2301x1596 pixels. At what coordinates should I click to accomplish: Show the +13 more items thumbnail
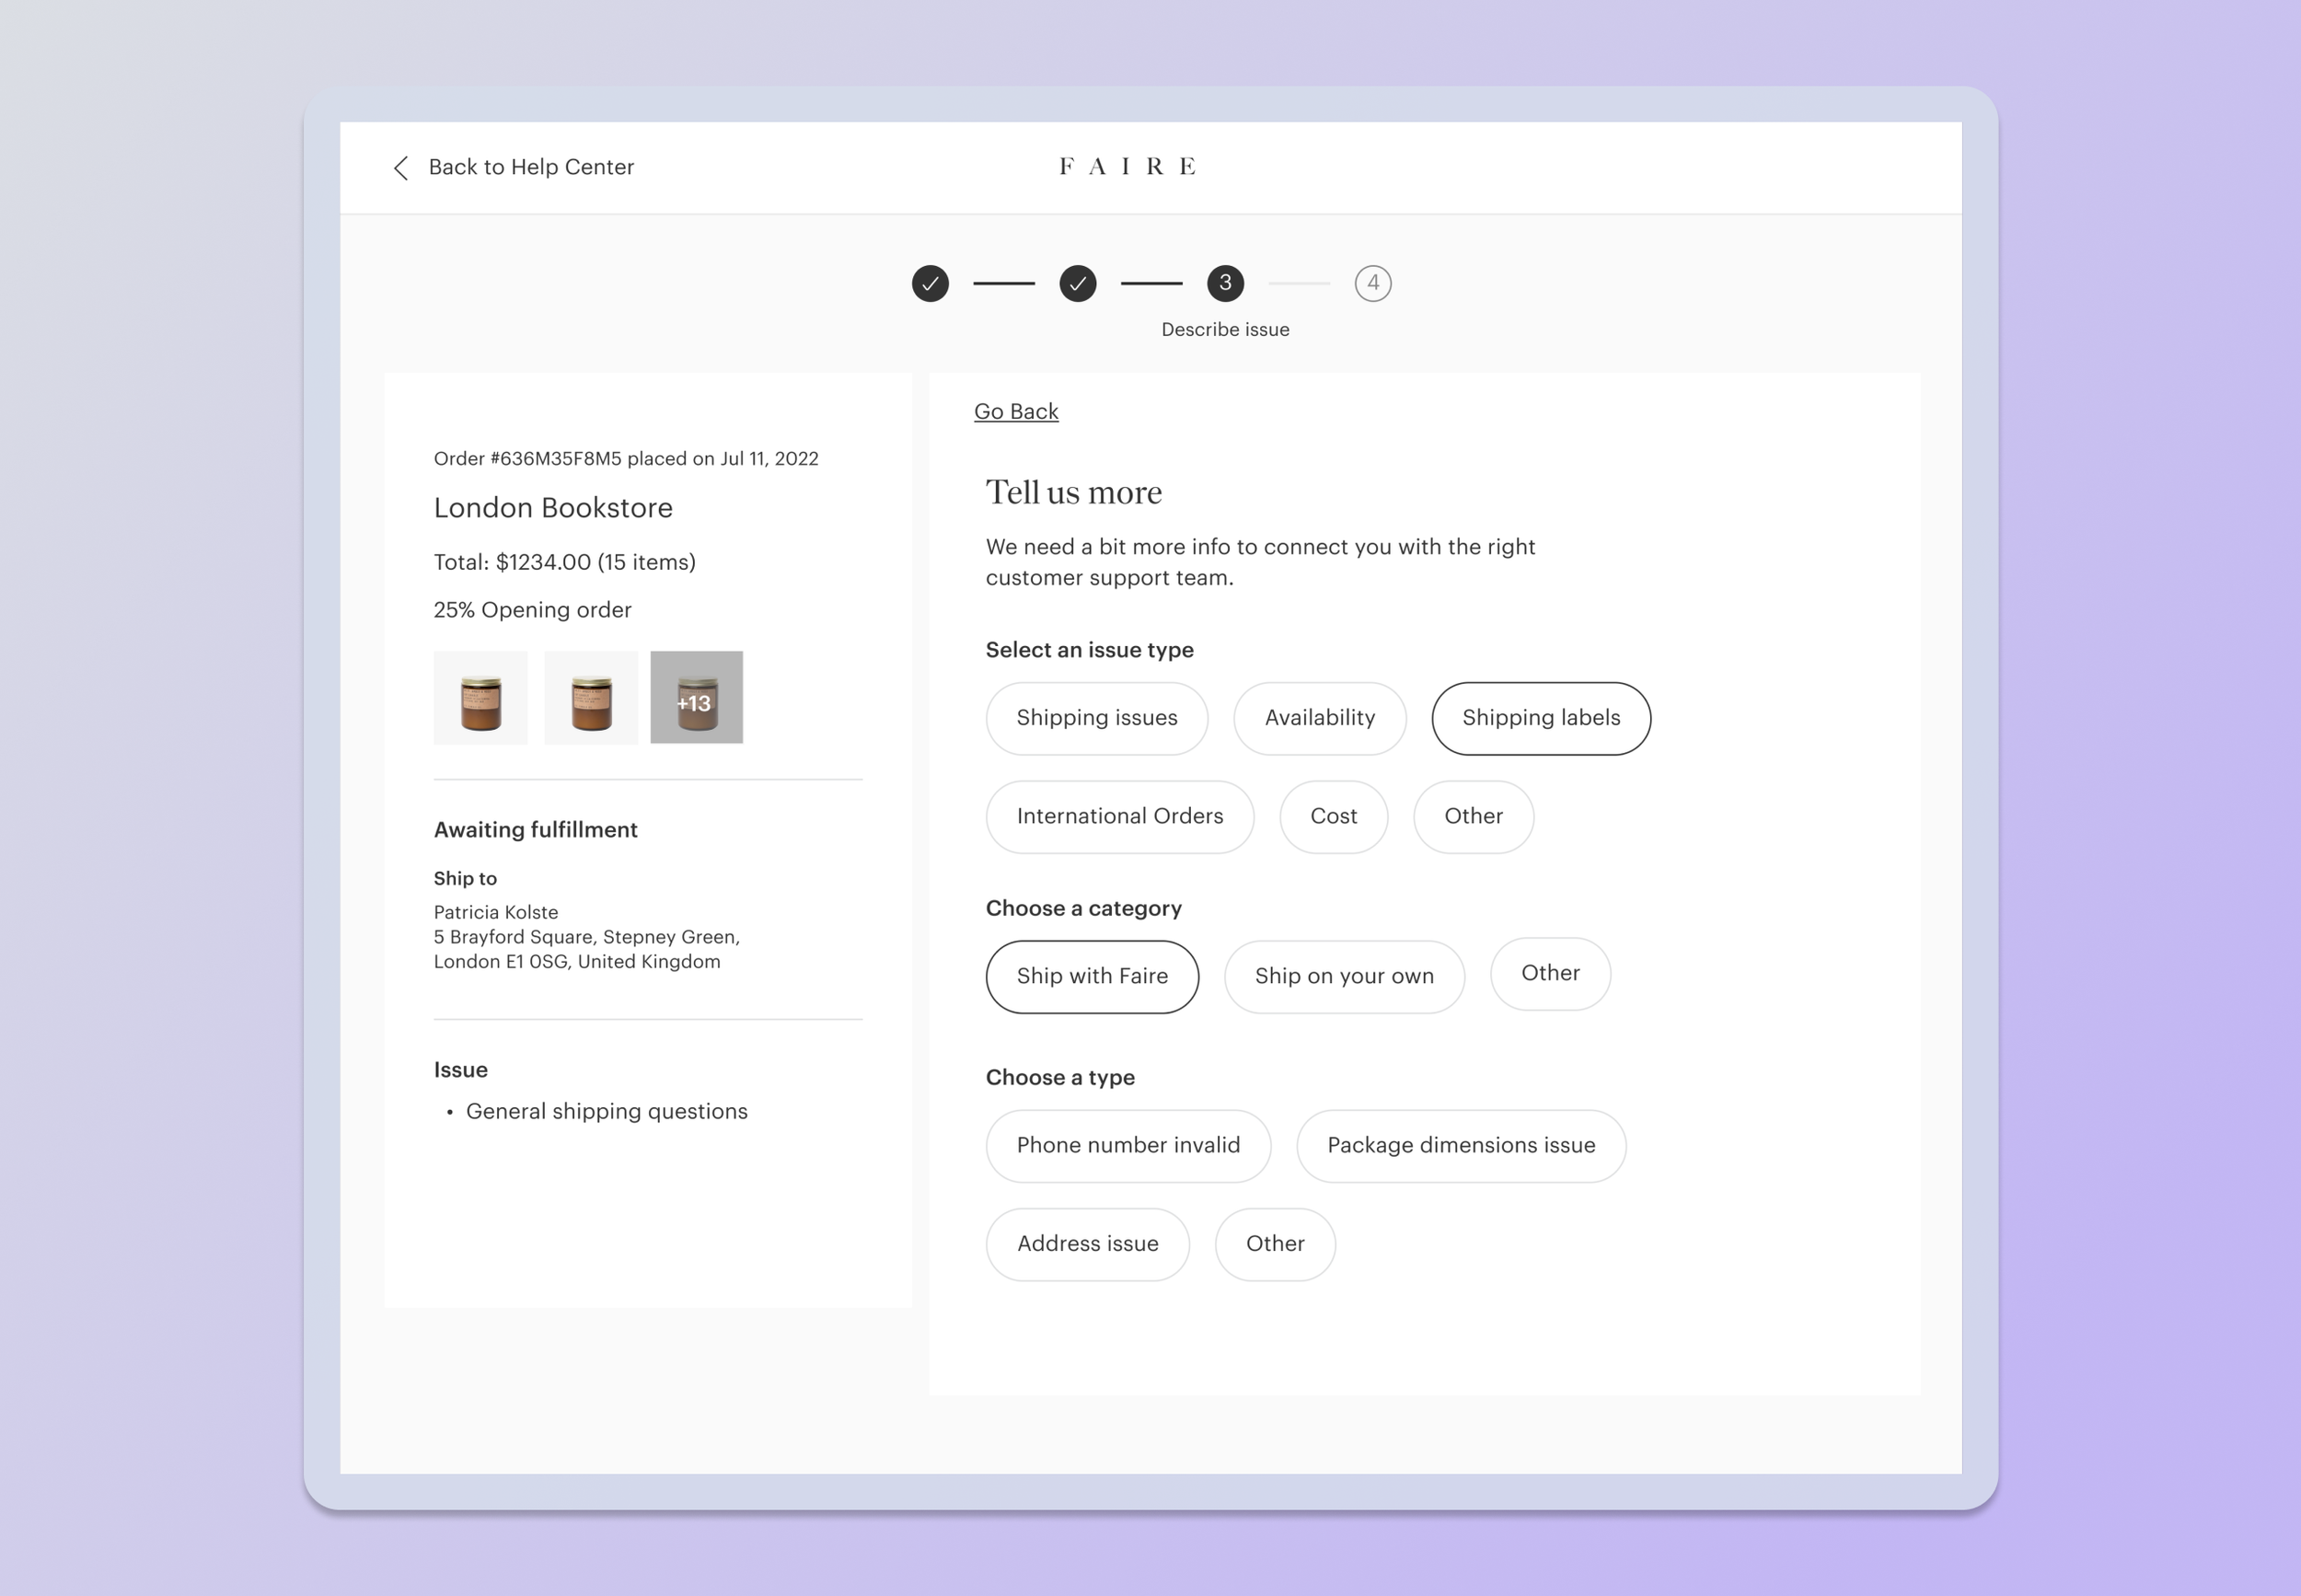(x=696, y=698)
